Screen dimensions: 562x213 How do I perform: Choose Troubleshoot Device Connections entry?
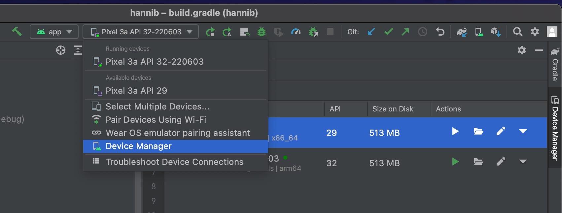point(176,162)
